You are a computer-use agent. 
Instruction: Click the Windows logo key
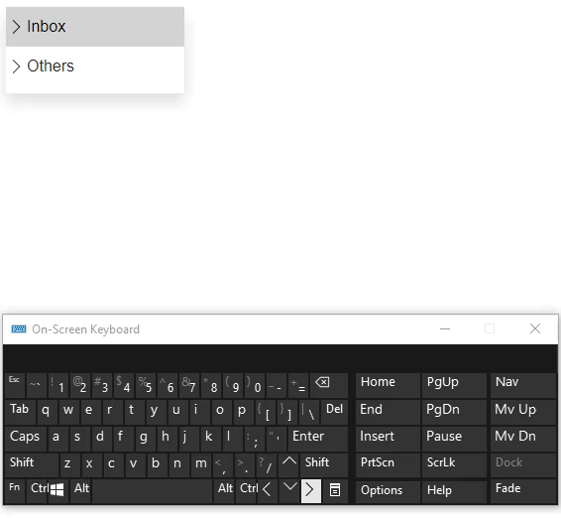coord(57,490)
